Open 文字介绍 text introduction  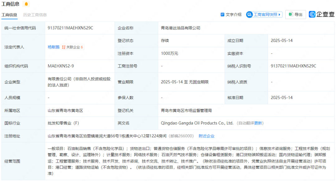tap(231, 15)
